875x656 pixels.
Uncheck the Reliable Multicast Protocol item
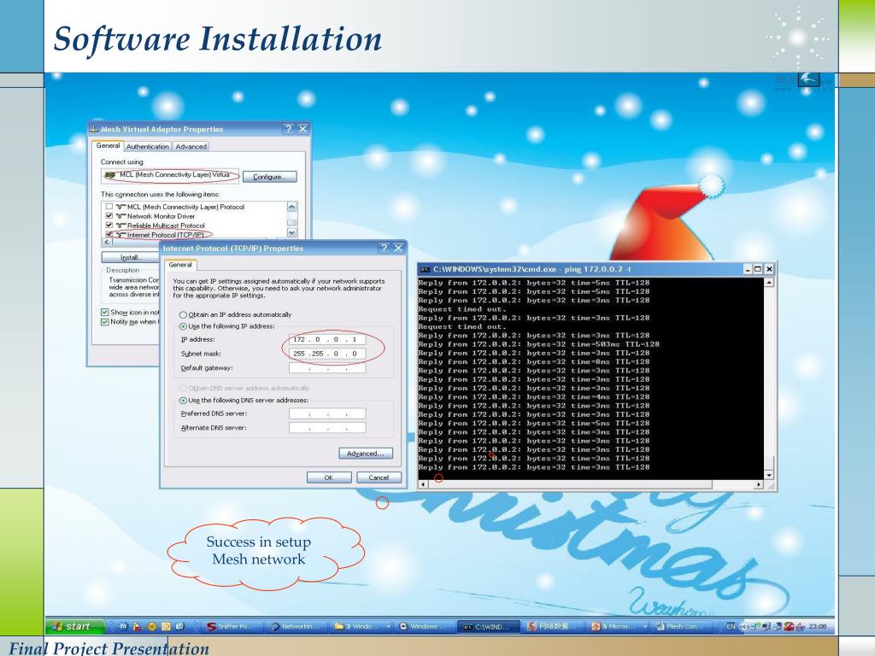(x=109, y=225)
